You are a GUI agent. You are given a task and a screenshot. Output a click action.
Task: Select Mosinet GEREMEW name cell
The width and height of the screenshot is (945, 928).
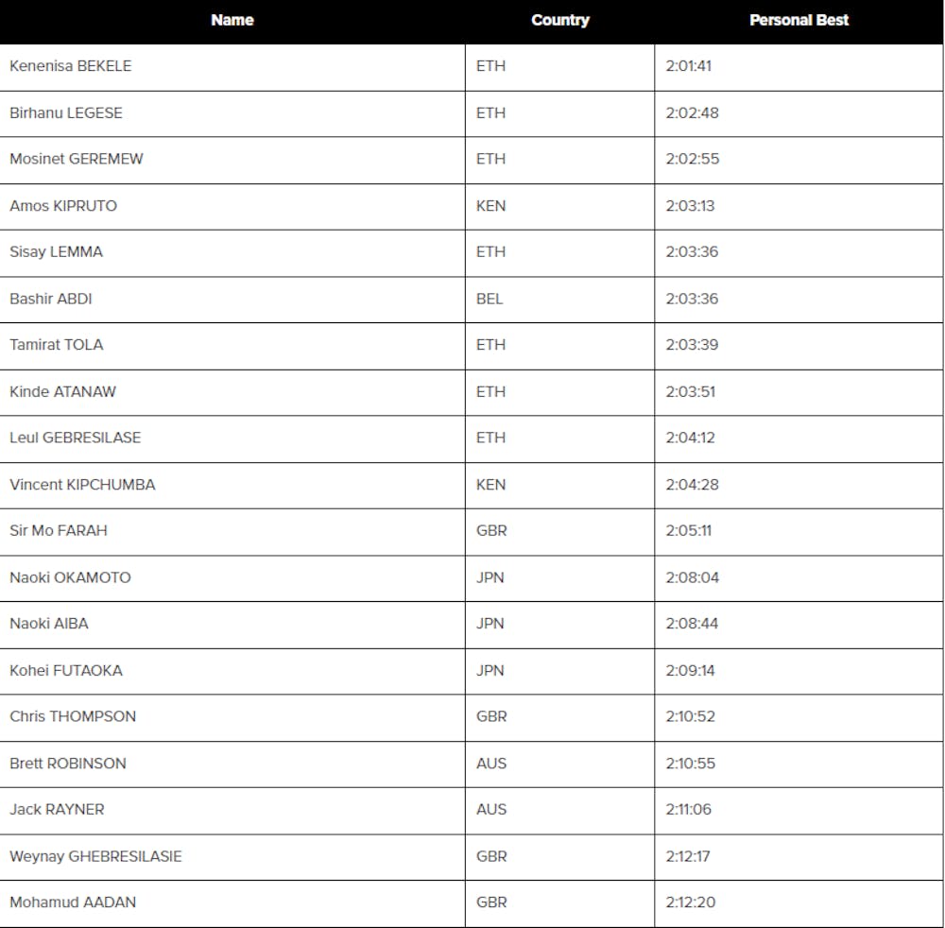77,159
